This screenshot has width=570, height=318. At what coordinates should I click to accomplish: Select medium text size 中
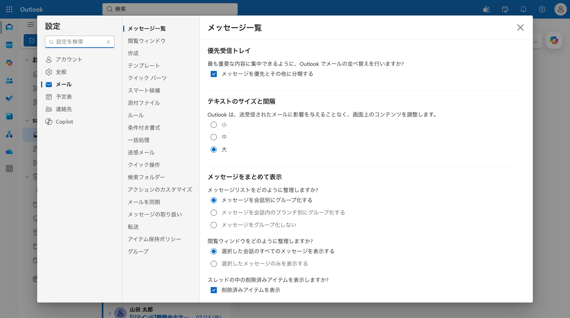pyautogui.click(x=214, y=137)
